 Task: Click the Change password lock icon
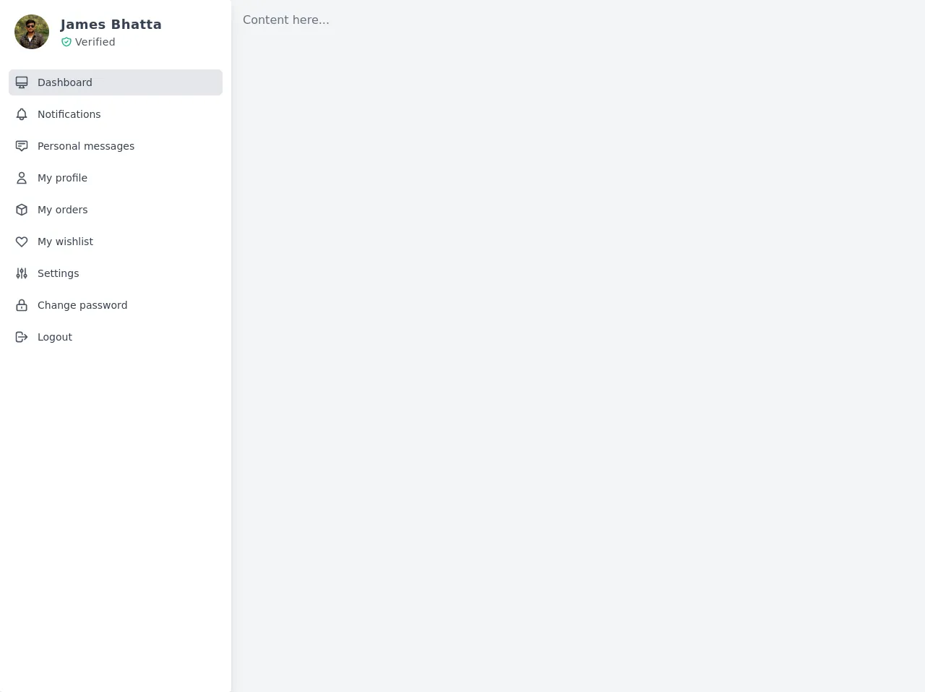click(x=22, y=305)
